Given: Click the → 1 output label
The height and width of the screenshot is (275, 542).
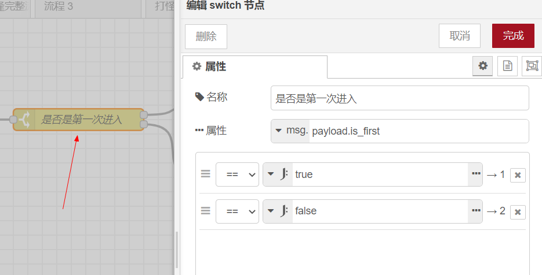Looking at the screenshot, I should (496, 174).
